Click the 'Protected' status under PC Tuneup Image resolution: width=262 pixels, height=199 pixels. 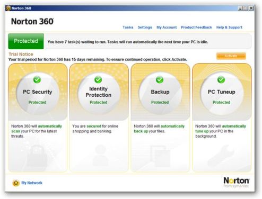(x=221, y=102)
